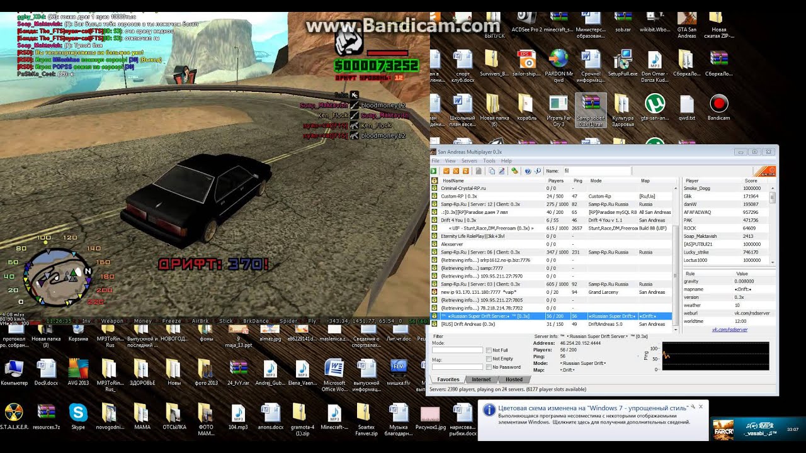This screenshot has width=806, height=453.
Task: Open Skype desktop shortcut
Action: click(78, 417)
